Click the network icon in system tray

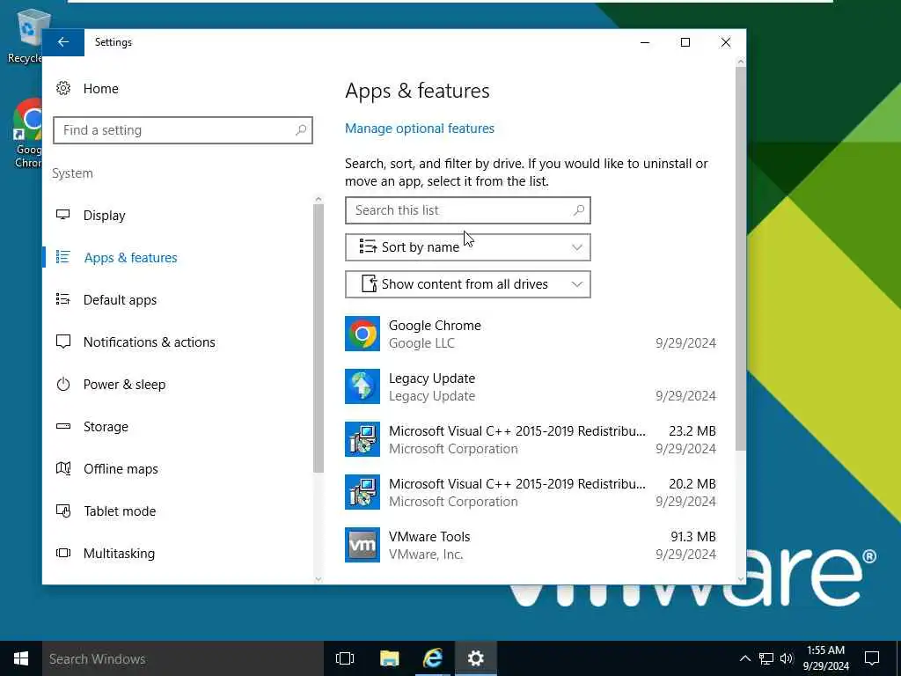(766, 658)
